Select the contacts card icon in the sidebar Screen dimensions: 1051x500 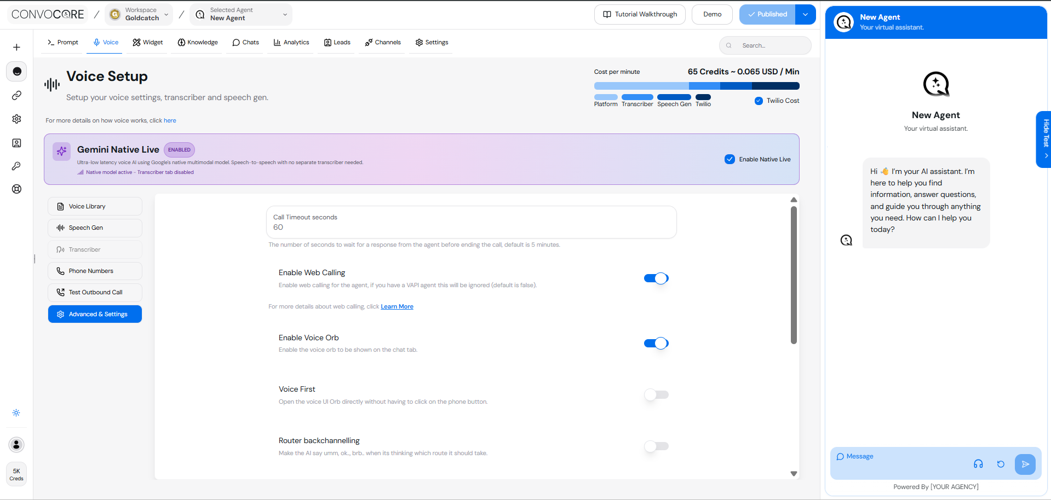[x=16, y=143]
